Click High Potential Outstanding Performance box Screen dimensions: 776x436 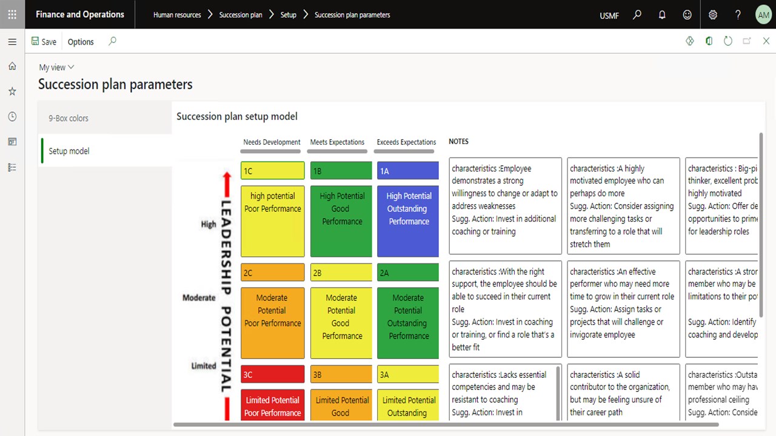pos(408,221)
